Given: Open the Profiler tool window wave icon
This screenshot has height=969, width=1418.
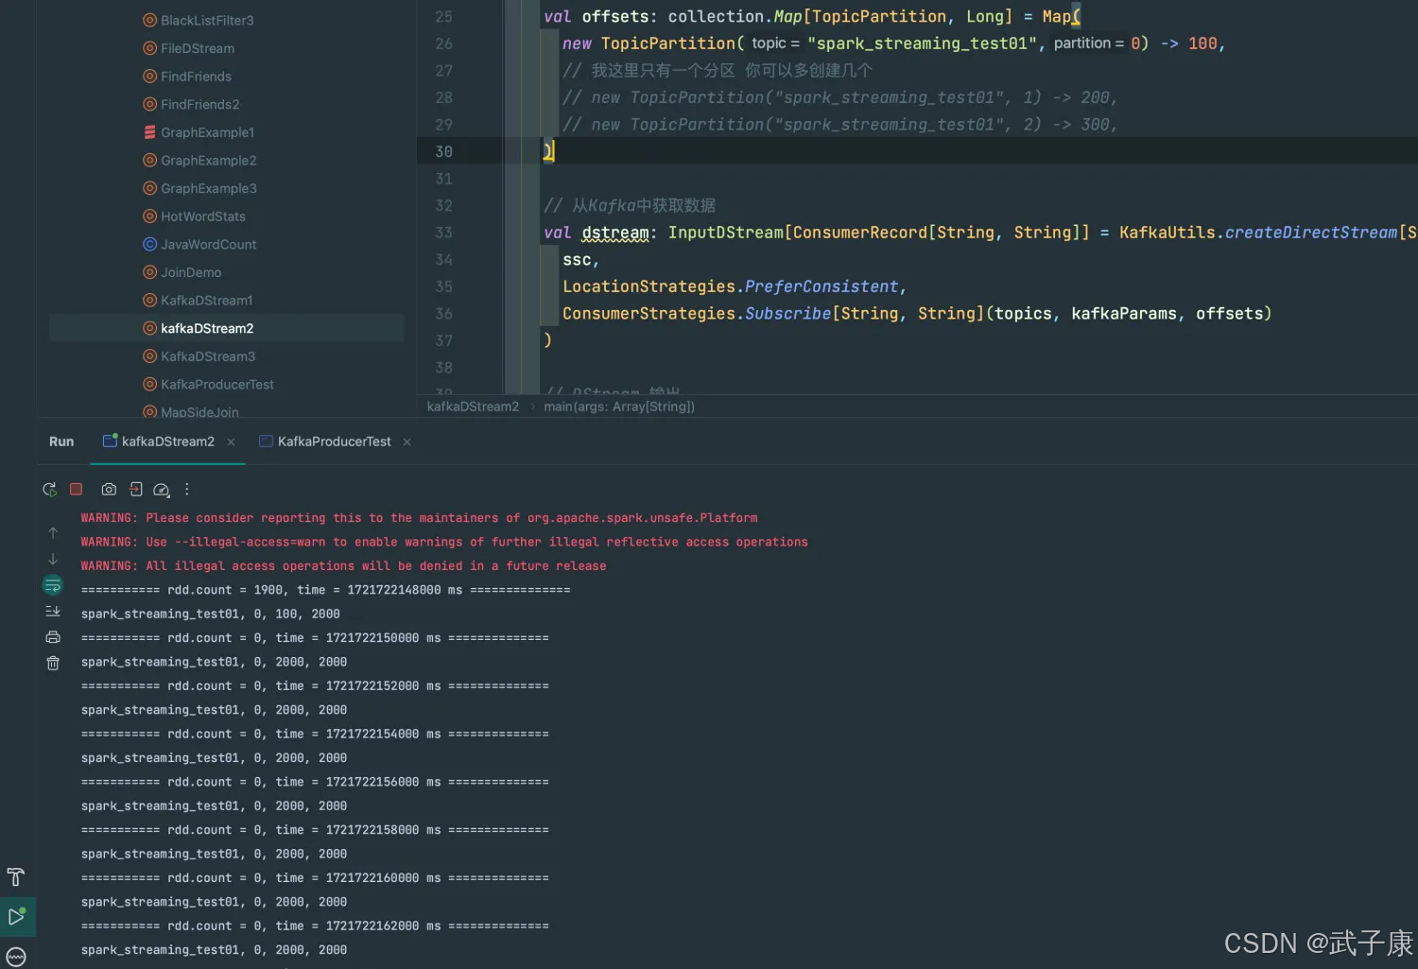Looking at the screenshot, I should pos(16,957).
